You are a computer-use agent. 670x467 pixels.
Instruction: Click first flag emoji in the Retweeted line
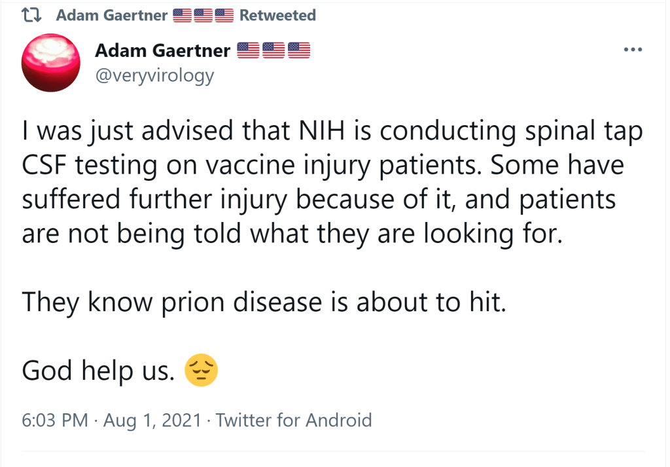click(183, 15)
